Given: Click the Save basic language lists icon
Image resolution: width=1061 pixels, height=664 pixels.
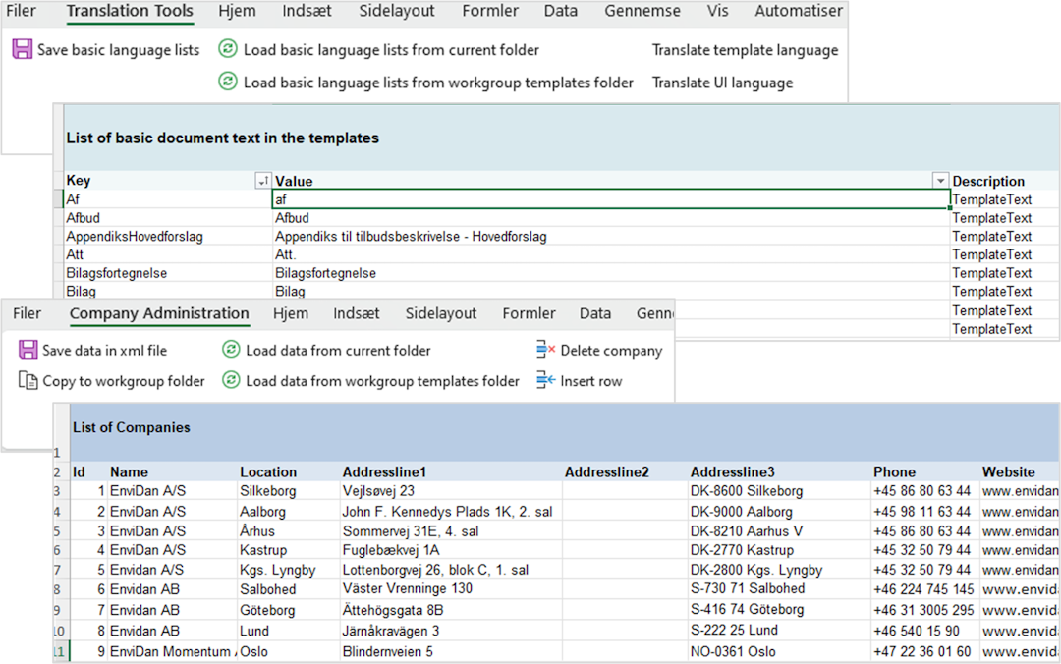Looking at the screenshot, I should point(21,49).
